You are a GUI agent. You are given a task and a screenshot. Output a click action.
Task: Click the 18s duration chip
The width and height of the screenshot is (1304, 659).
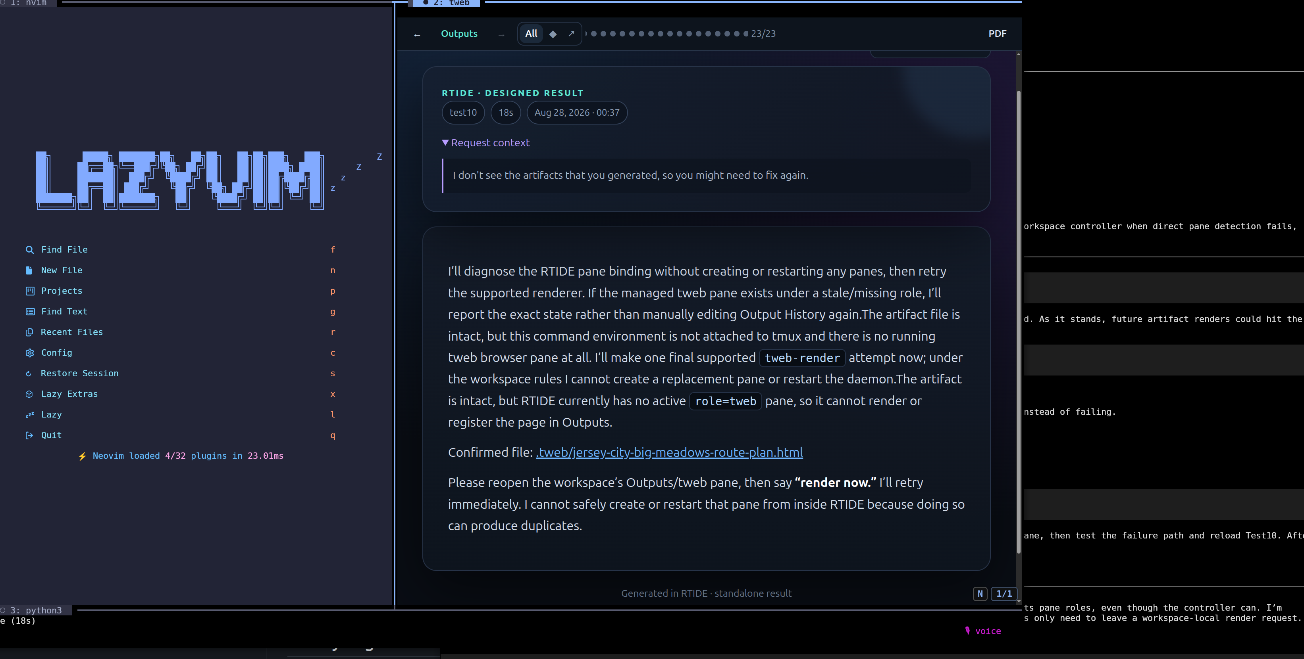click(506, 112)
